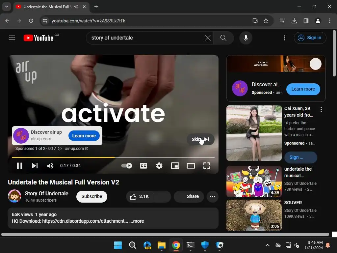Open taskbar Search
This screenshot has width=337, height=253.
[x=132, y=245]
